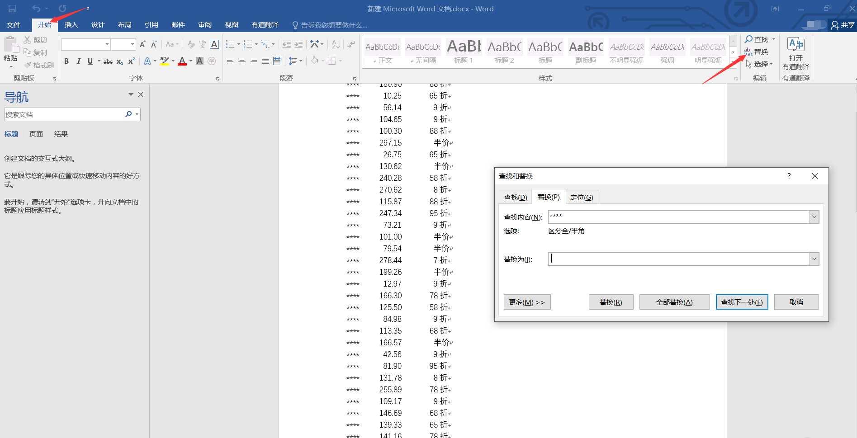Switch to the 审阅 (Review) ribbon tab
The width and height of the screenshot is (857, 438).
point(205,25)
